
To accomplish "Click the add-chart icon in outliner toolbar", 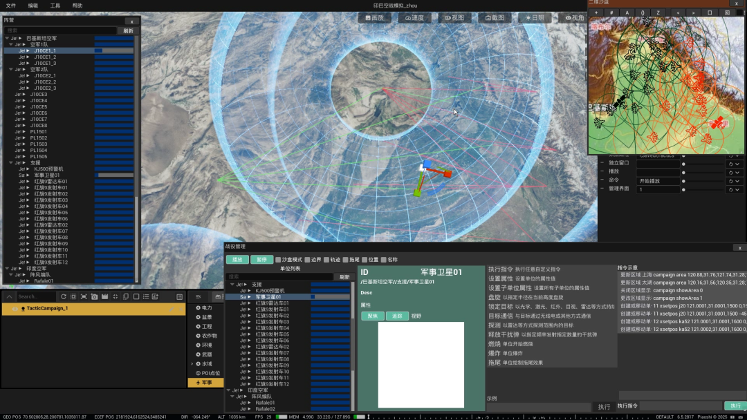I will click(155, 296).
